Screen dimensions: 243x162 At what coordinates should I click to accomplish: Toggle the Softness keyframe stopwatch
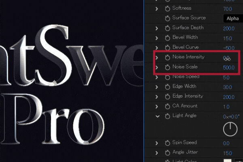pos(167,8)
